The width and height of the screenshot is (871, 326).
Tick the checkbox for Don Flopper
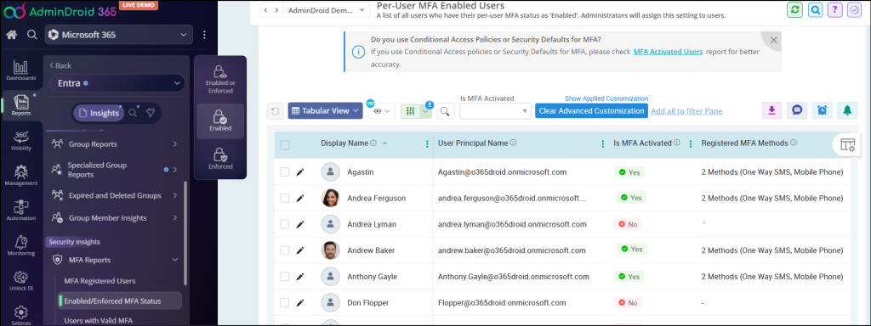284,303
